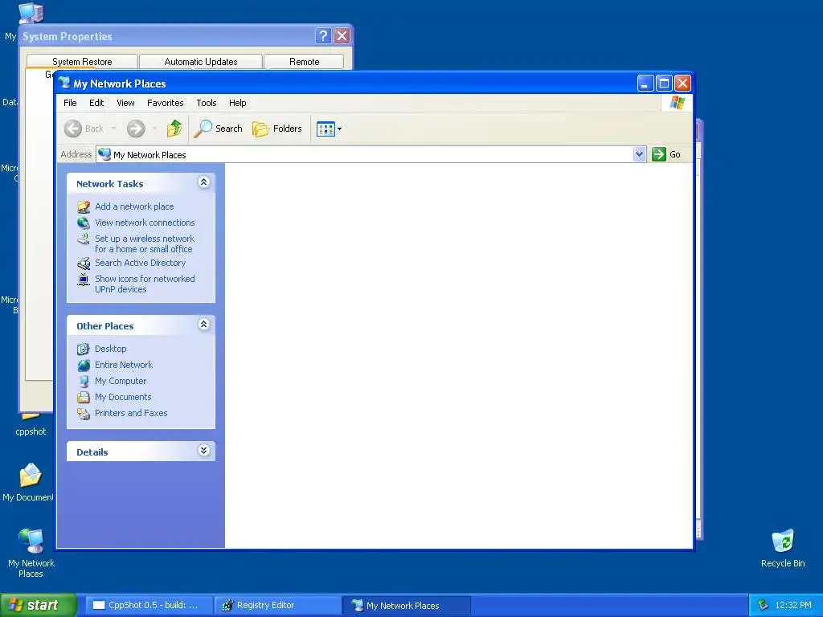Click the network tray icon
The width and height of the screenshot is (823, 617).
(763, 605)
